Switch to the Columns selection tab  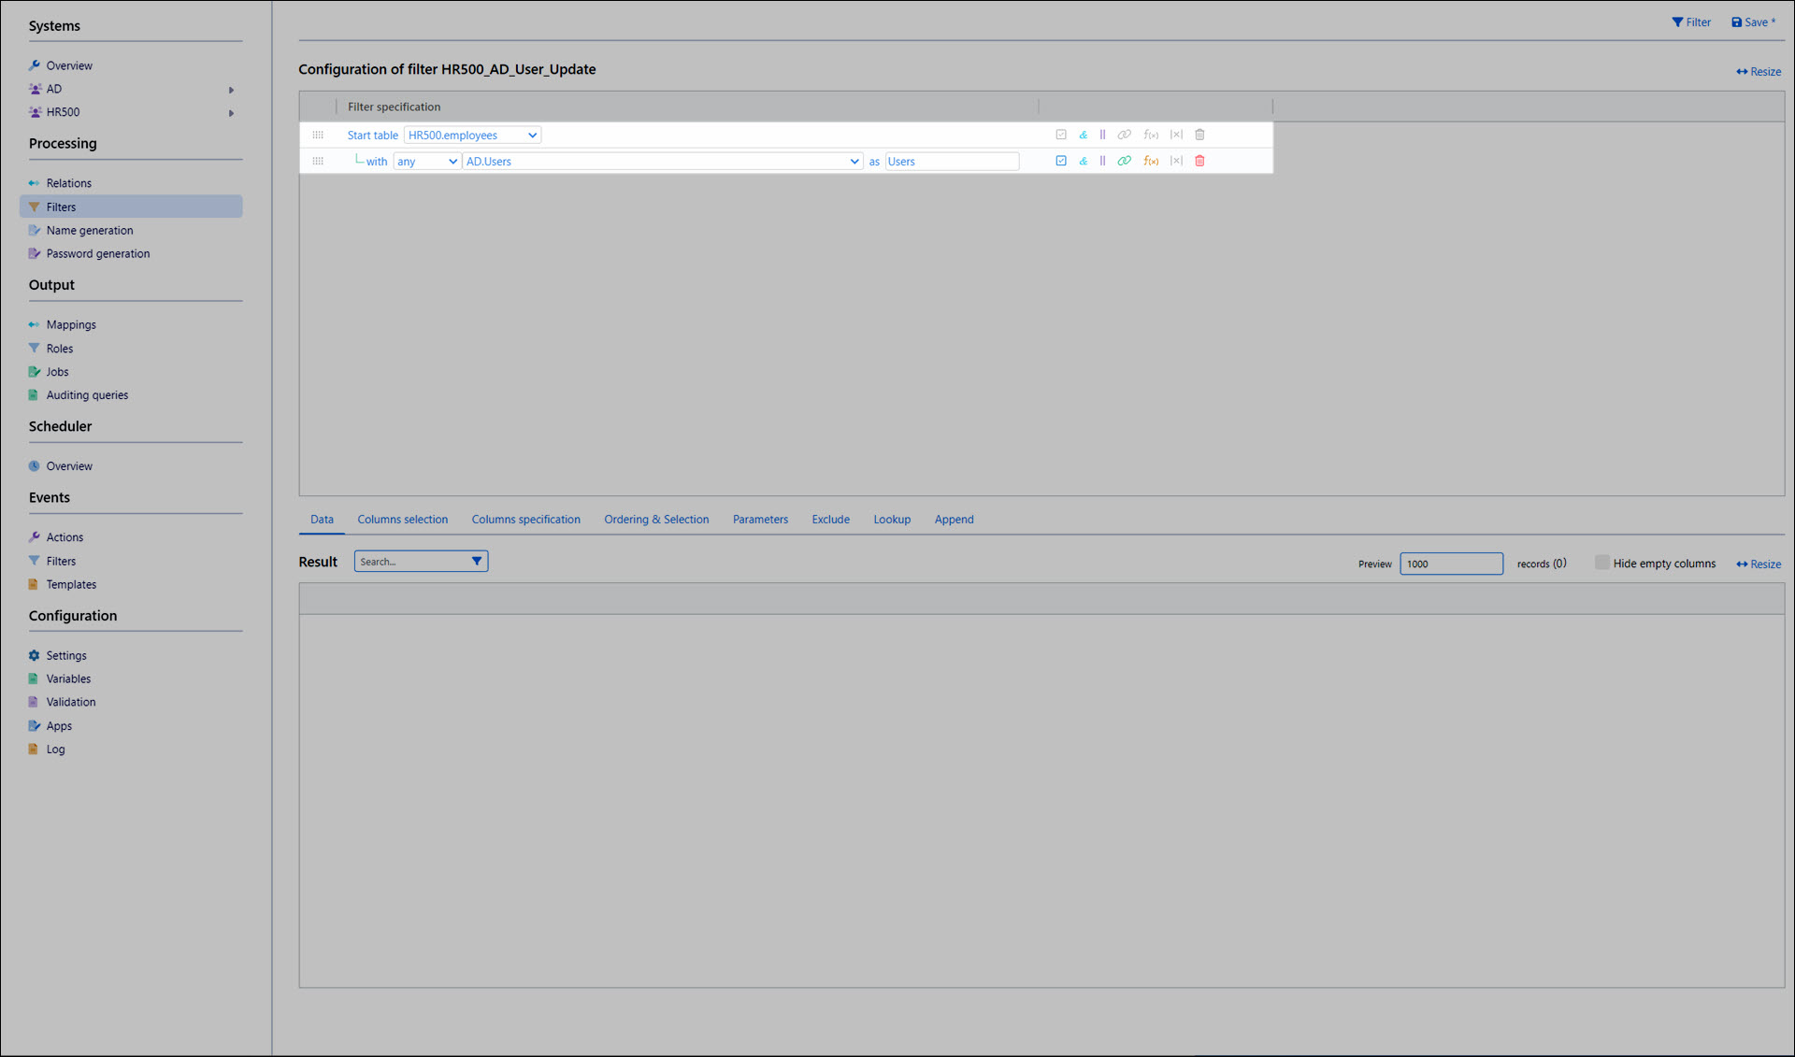pos(402,519)
